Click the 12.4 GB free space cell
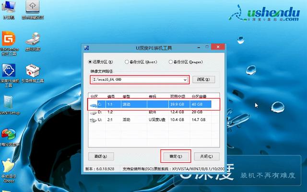The height and width of the screenshot is (192, 307). click(177, 112)
